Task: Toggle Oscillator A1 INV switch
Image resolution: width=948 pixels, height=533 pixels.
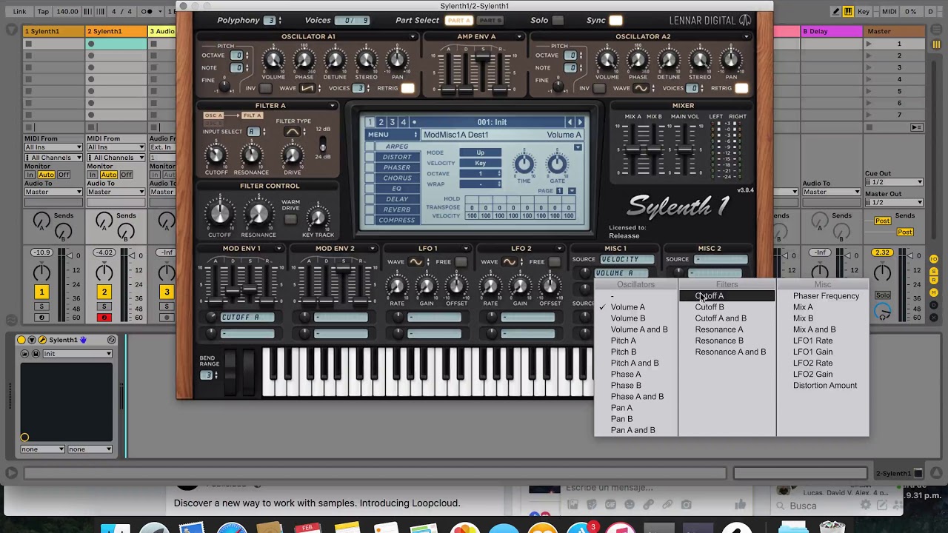Action: [x=265, y=88]
